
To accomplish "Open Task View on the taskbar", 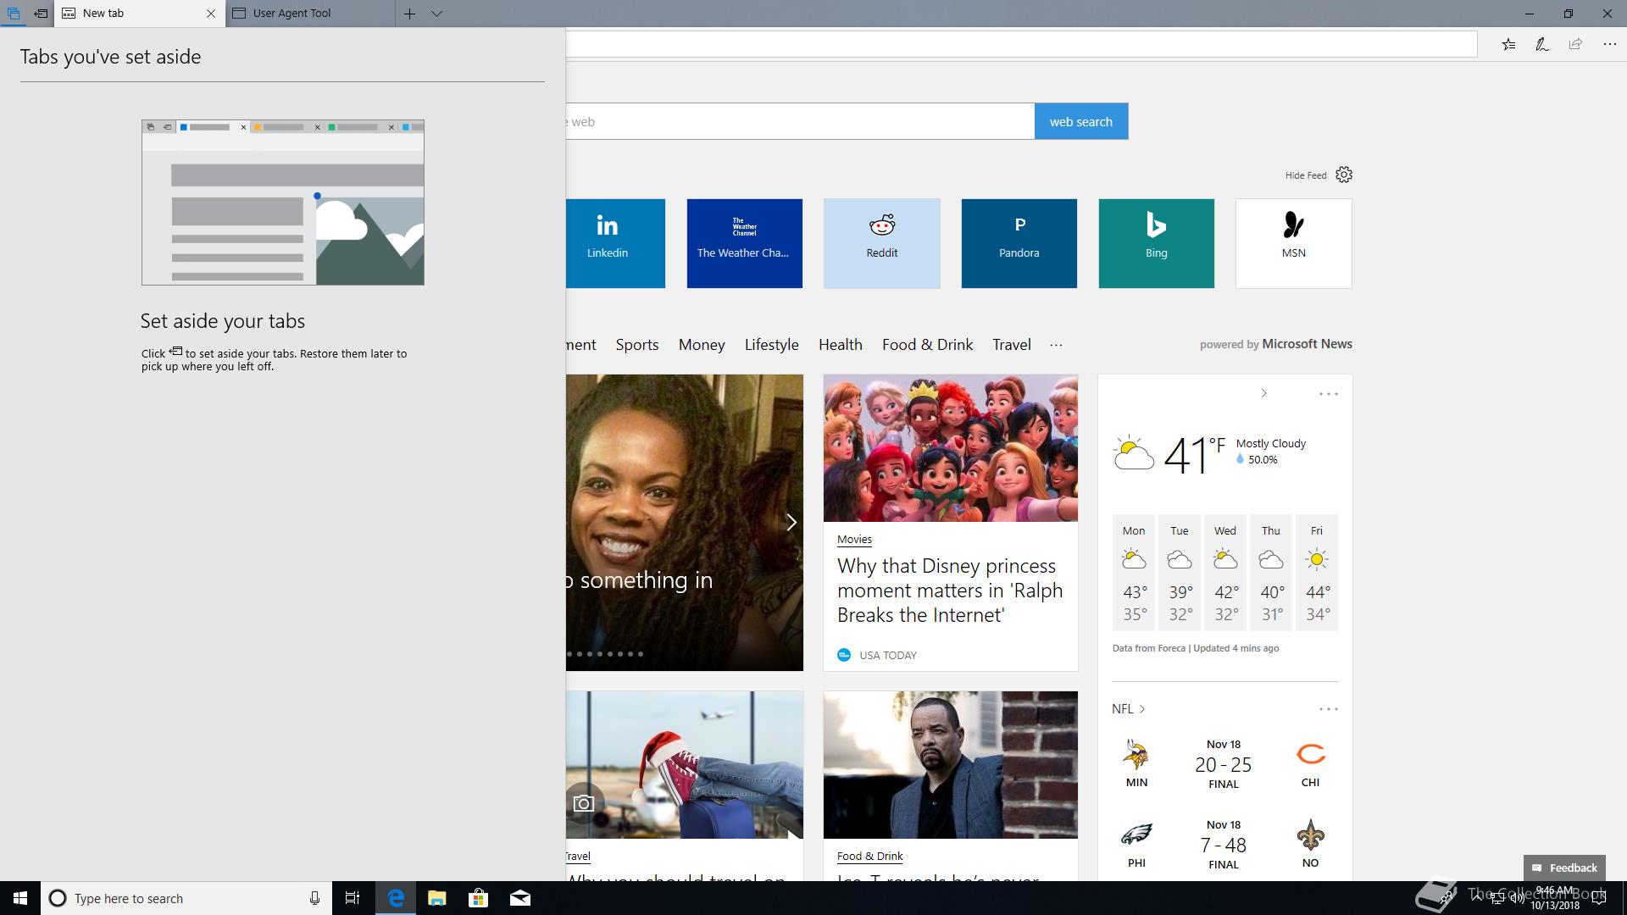I will [x=353, y=898].
